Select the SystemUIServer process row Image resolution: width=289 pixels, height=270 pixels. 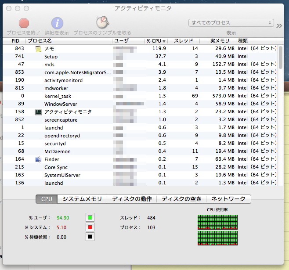pyautogui.click(x=140, y=175)
